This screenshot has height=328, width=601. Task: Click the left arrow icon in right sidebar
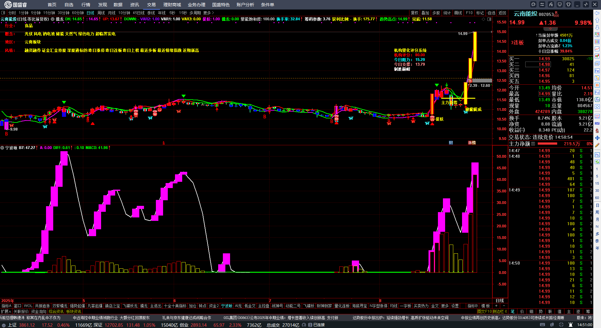[x=597, y=13]
